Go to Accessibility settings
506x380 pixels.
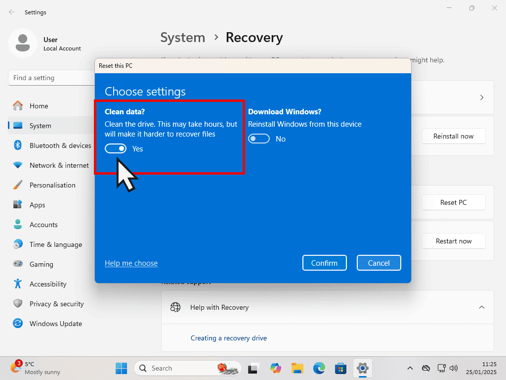click(48, 284)
